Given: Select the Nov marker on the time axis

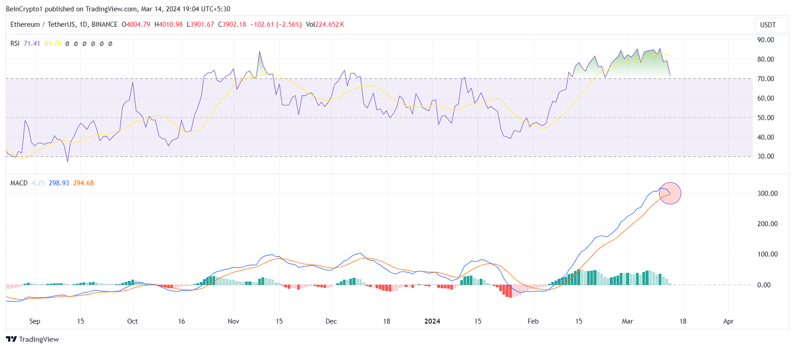Looking at the screenshot, I should (x=233, y=321).
